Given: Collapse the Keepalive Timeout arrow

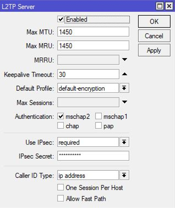Looking at the screenshot, I should click(x=125, y=74).
